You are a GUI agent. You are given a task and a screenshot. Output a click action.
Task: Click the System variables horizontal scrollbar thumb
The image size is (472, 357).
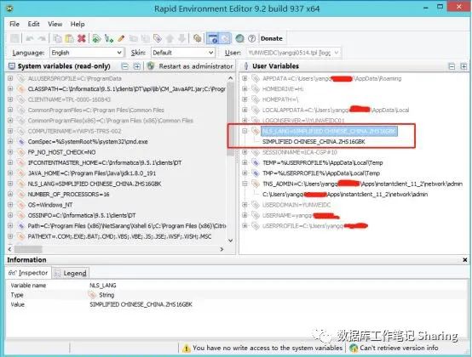(28, 249)
